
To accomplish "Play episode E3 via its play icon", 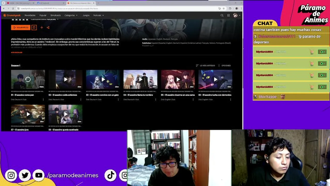I will 103,80.
